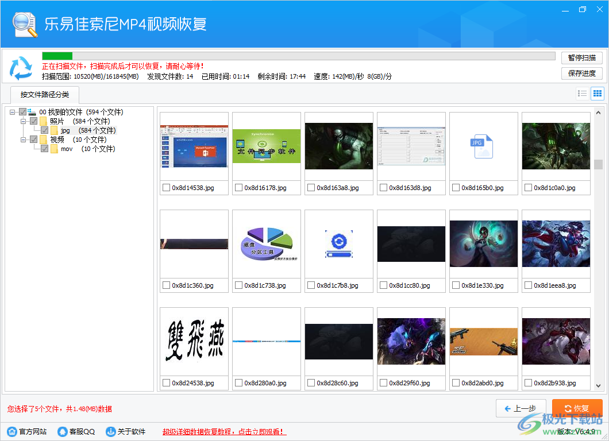Screen dimensions: 609x441
Task: Click filename 0x8d163a8.jpg
Action: tap(337, 188)
